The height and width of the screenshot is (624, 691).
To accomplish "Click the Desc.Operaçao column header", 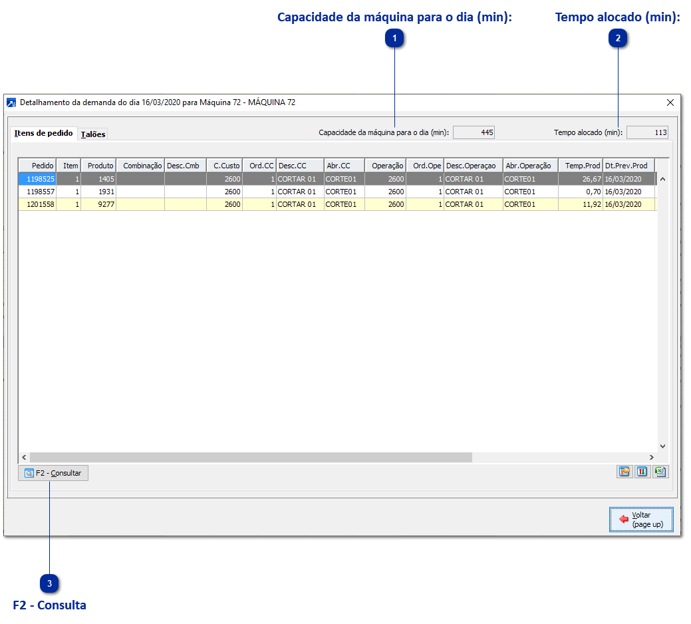I will click(x=474, y=166).
